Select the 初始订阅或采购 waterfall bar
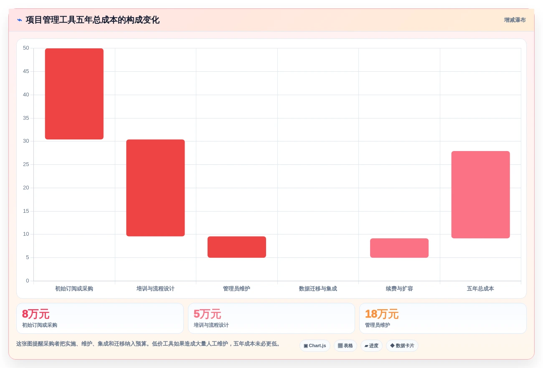This screenshot has height=368, width=543. point(74,94)
